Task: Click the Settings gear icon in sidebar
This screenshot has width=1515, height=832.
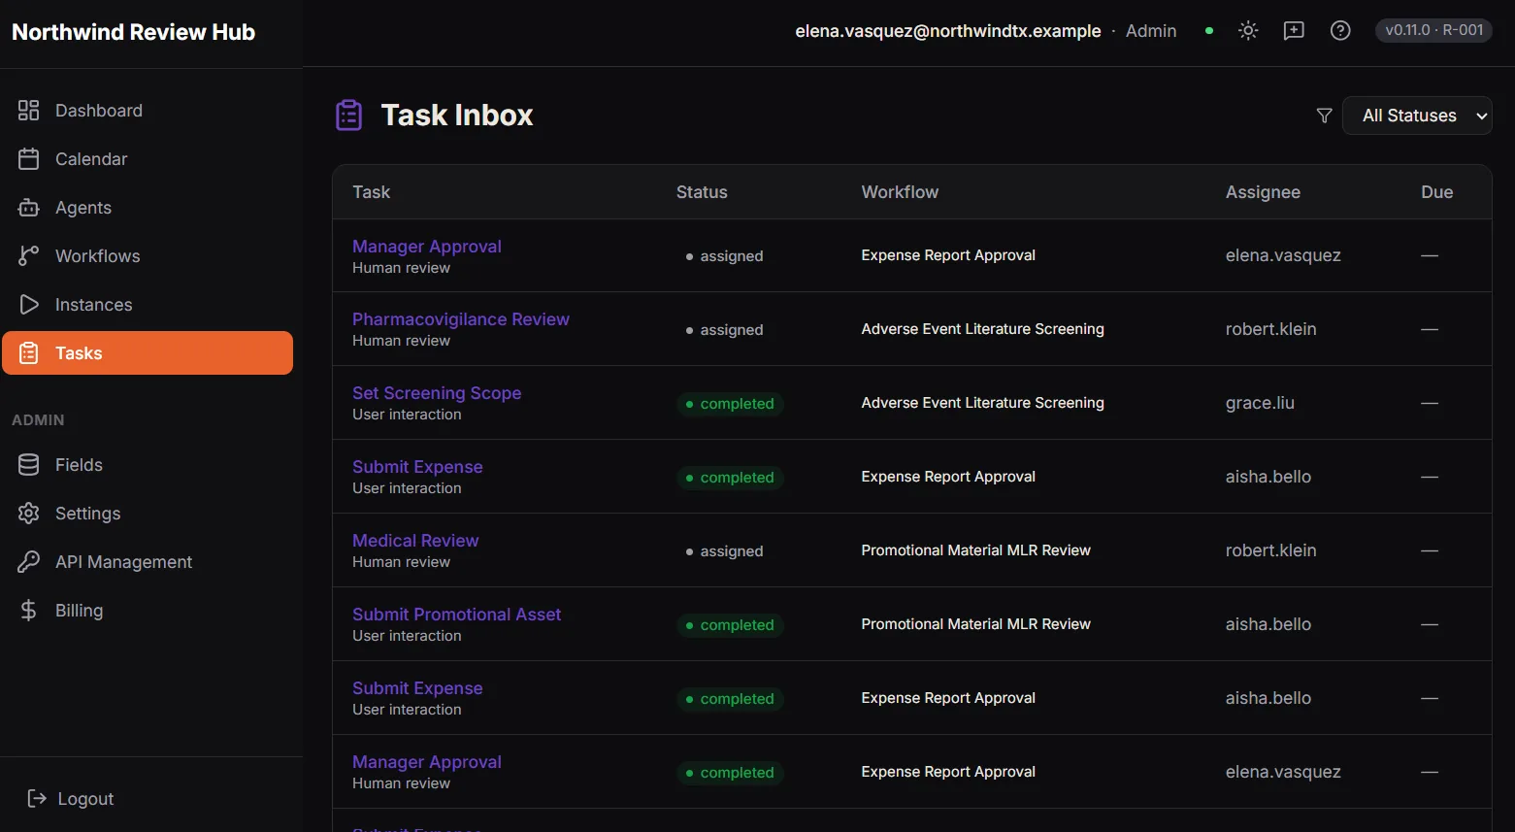Action: (x=29, y=514)
